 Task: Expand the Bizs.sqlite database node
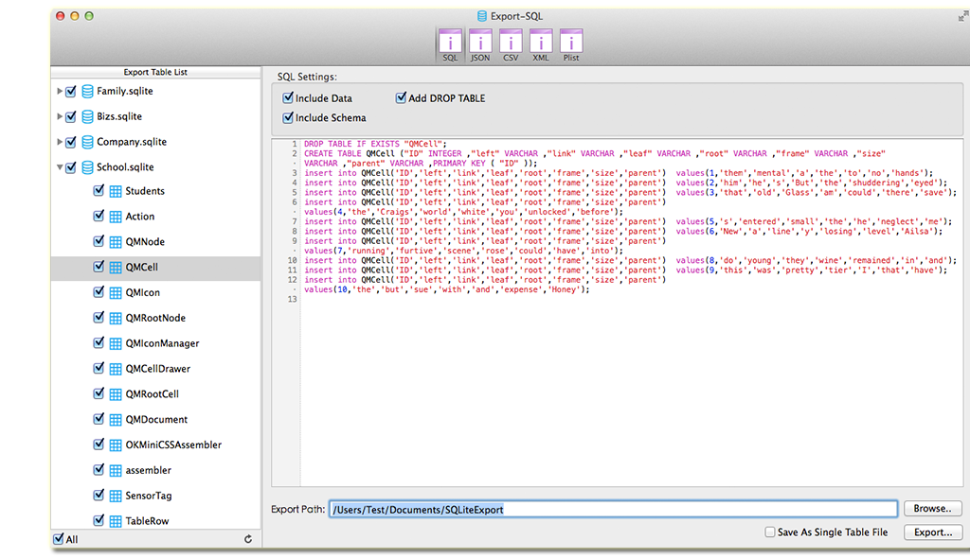click(60, 117)
